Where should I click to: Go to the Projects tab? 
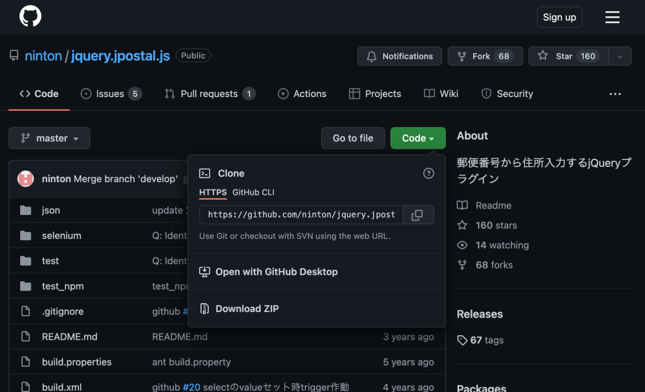pyautogui.click(x=375, y=94)
